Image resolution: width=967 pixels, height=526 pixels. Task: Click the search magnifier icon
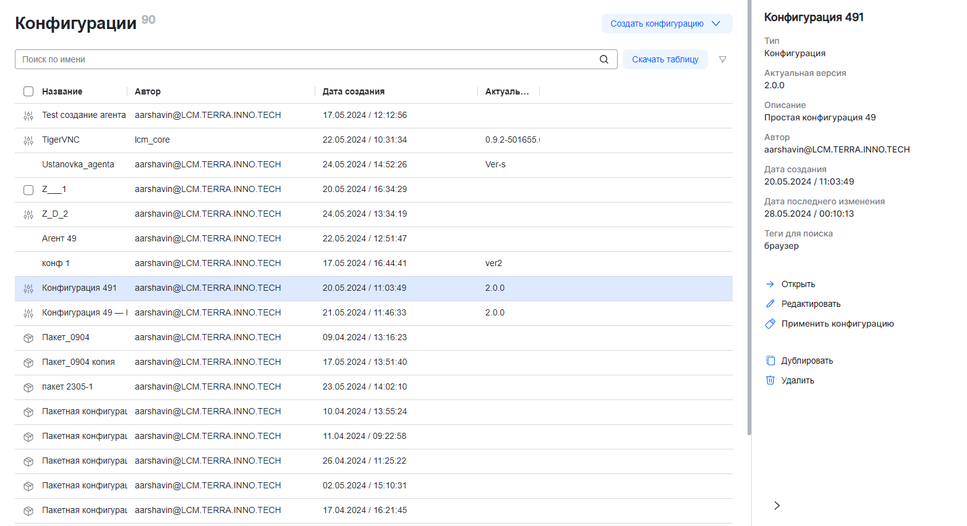(x=604, y=59)
